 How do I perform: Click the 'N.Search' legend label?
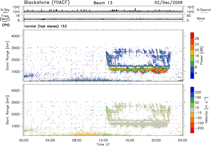click(x=204, y=10)
